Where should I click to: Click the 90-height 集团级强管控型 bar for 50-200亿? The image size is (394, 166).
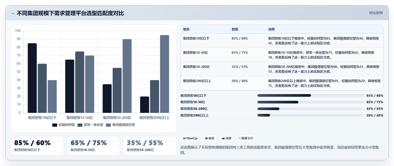click(x=127, y=76)
